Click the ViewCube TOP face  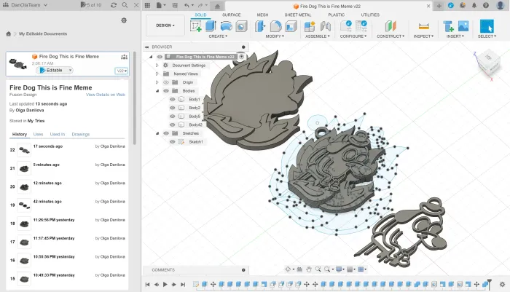489,57
